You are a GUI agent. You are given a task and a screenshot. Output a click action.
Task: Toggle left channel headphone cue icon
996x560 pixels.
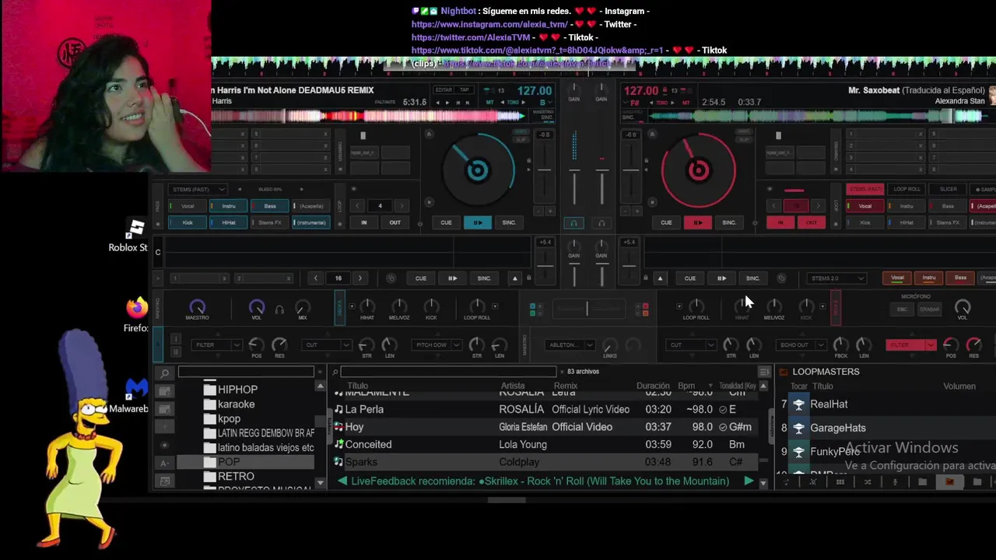tap(574, 223)
